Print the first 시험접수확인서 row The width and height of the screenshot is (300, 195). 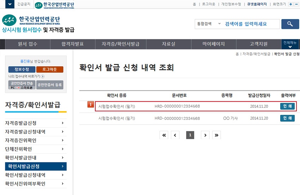(287, 106)
